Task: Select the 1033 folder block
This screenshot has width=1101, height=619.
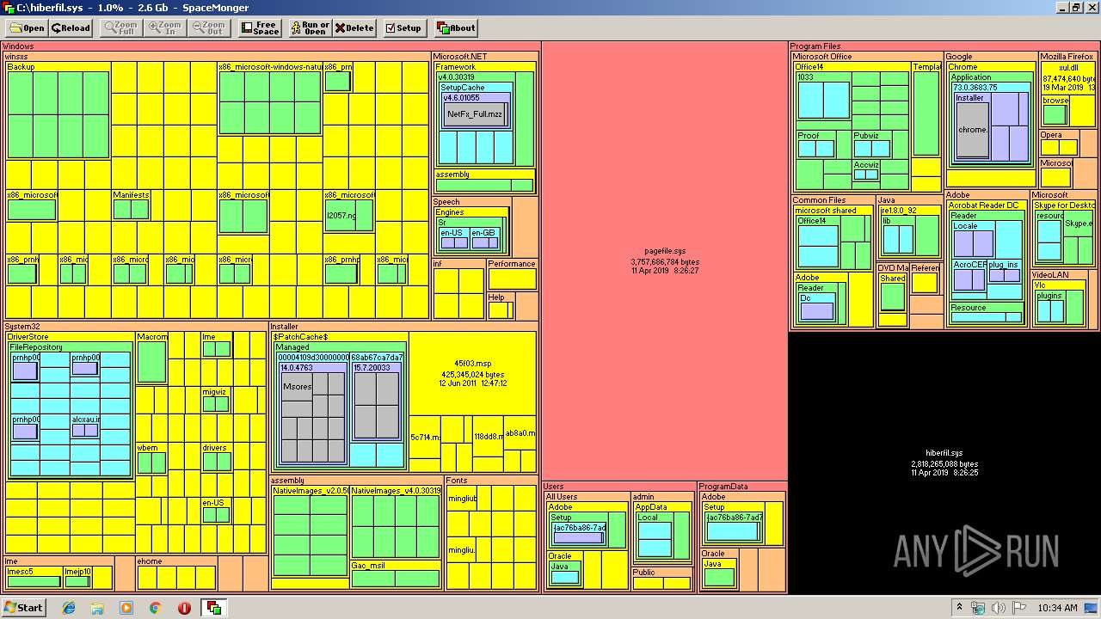Action: [823, 96]
